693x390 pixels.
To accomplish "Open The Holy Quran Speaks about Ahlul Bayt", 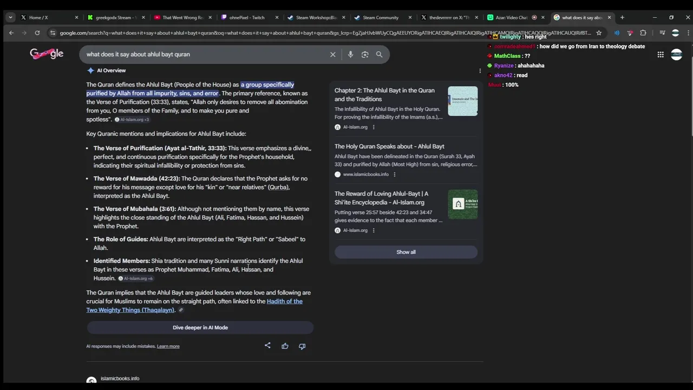I will click(389, 146).
